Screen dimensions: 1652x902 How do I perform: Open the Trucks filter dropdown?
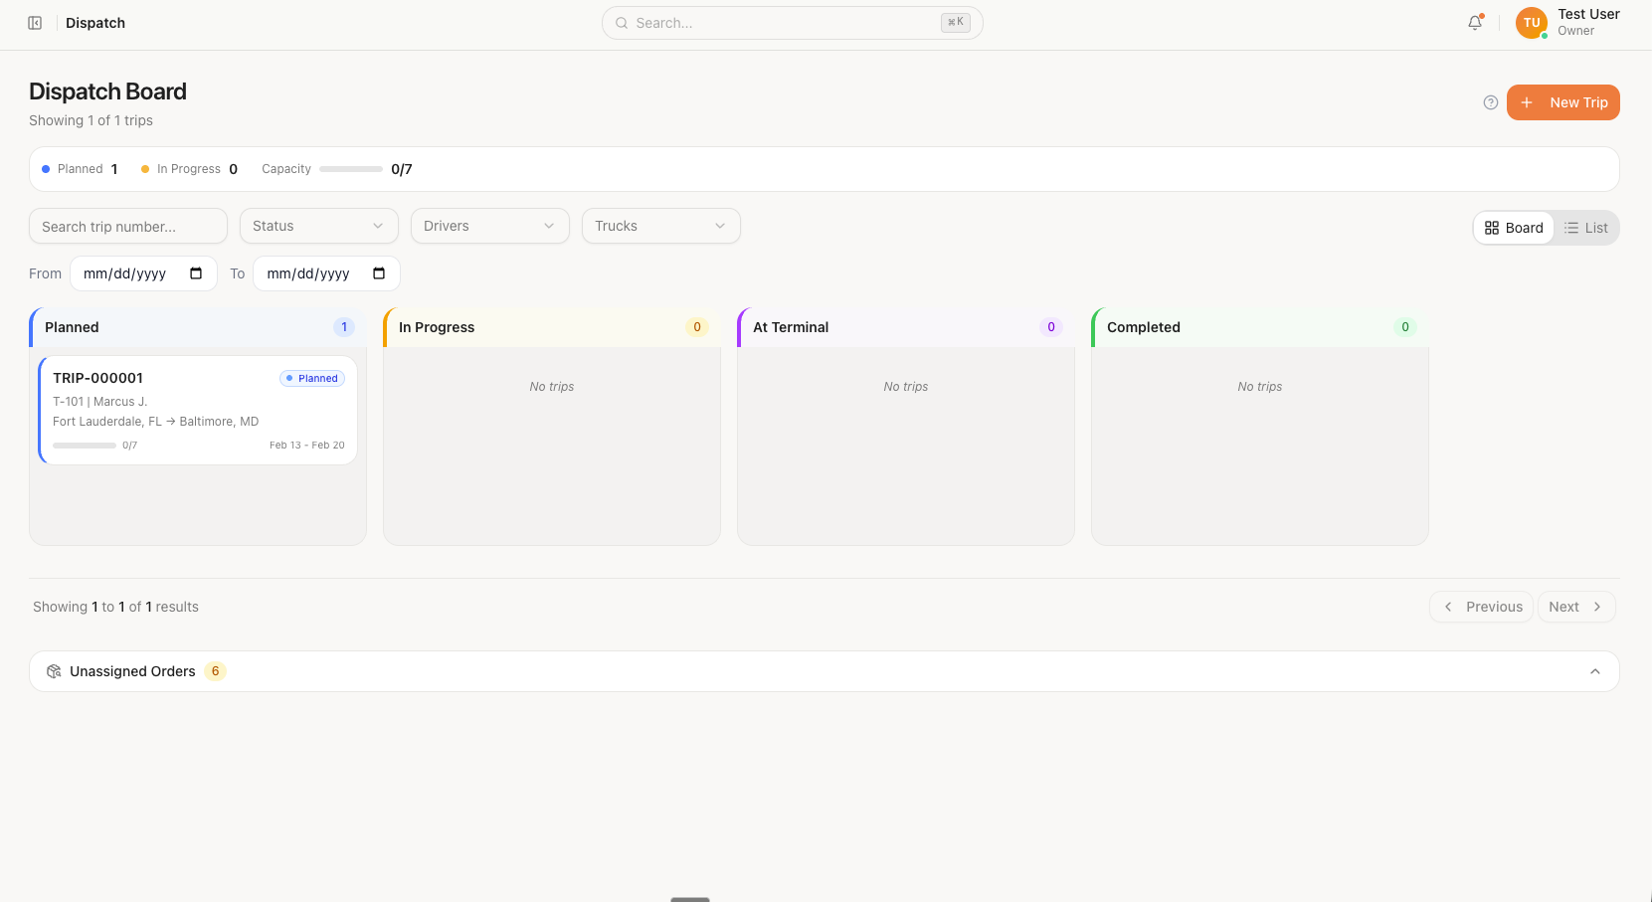click(660, 226)
